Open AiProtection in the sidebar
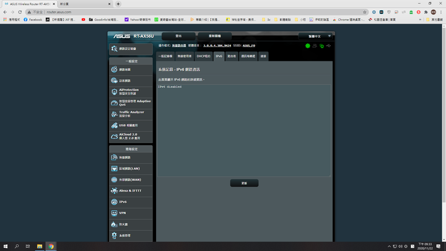 131,92
